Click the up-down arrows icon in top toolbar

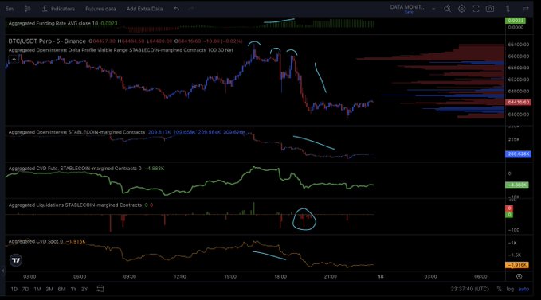point(508,9)
